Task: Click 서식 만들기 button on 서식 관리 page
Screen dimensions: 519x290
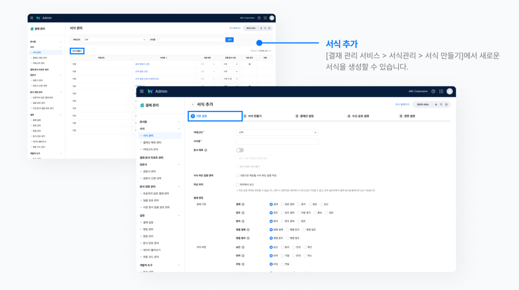Action: click(77, 51)
